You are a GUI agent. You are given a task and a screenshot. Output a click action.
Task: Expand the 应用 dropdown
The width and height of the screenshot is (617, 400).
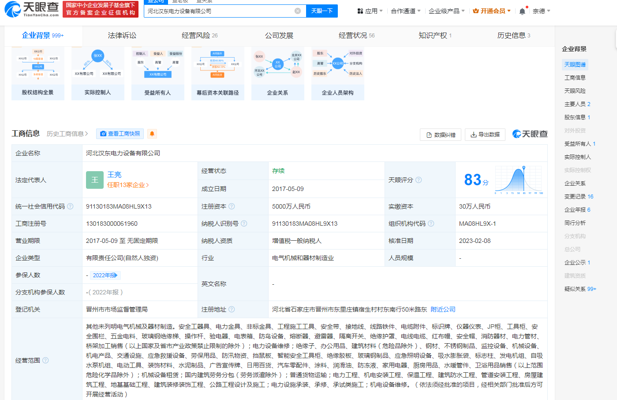[x=370, y=11]
